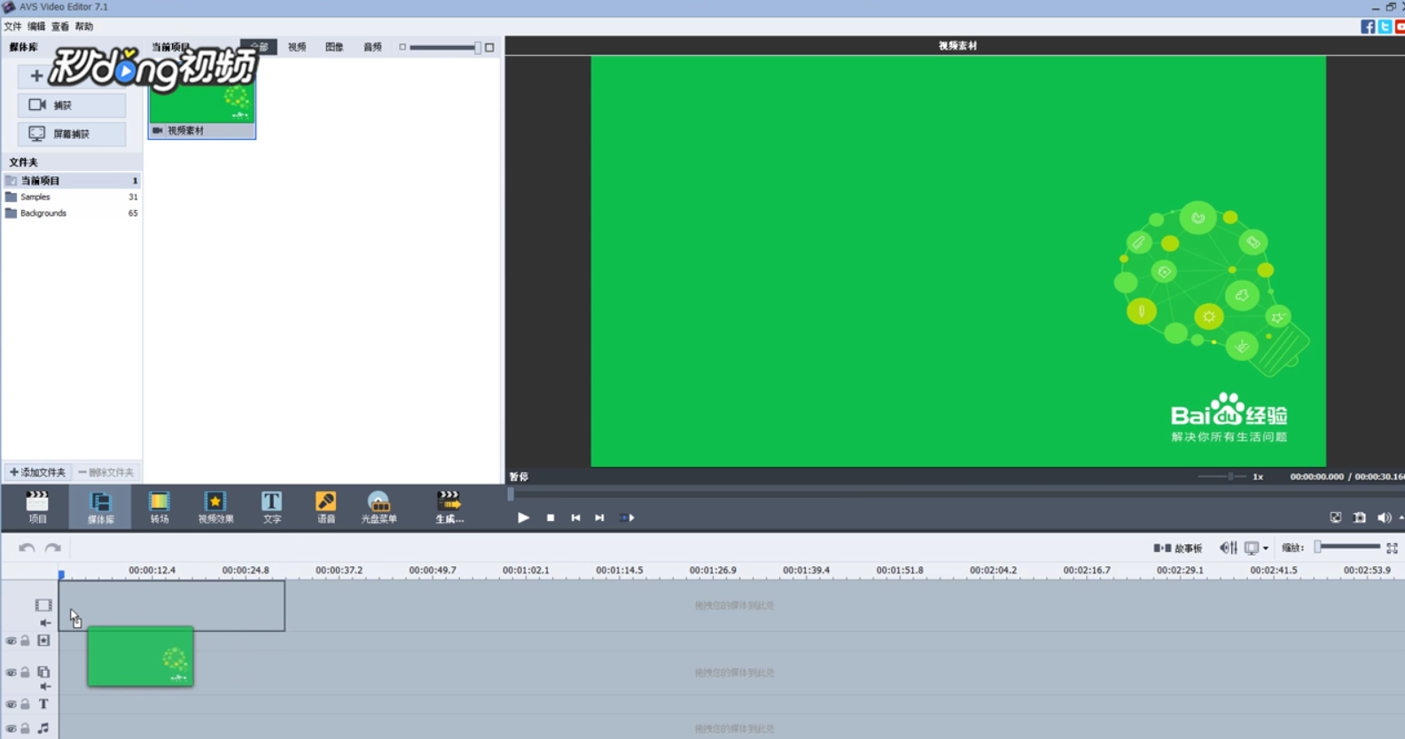Click 添加文件夹 add folder button
This screenshot has height=739, width=1405.
[x=37, y=472]
